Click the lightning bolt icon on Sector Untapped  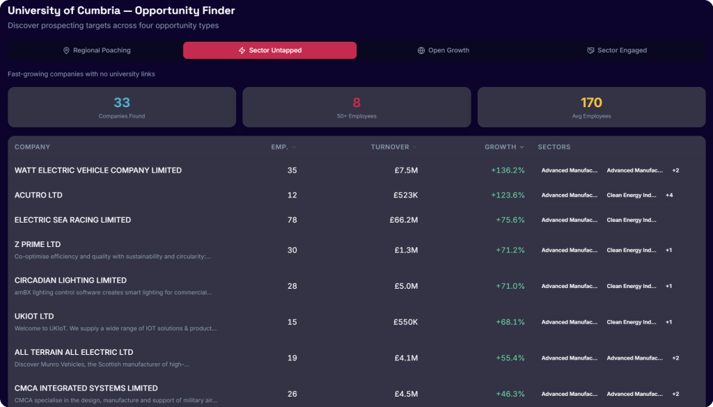(242, 50)
